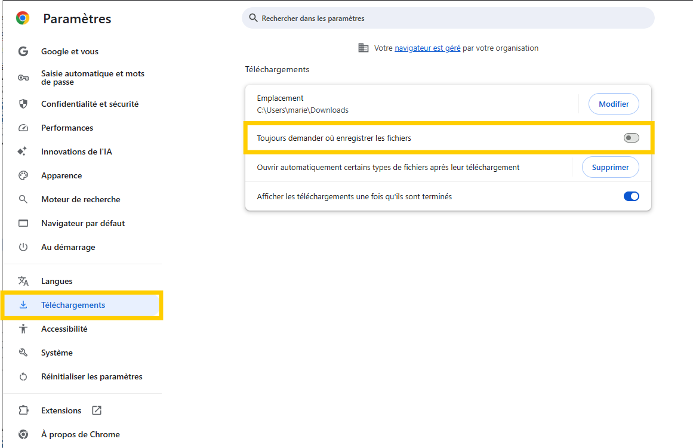Click the shield icon for privacy and security
Viewport: 693px width, 448px height.
coord(23,104)
